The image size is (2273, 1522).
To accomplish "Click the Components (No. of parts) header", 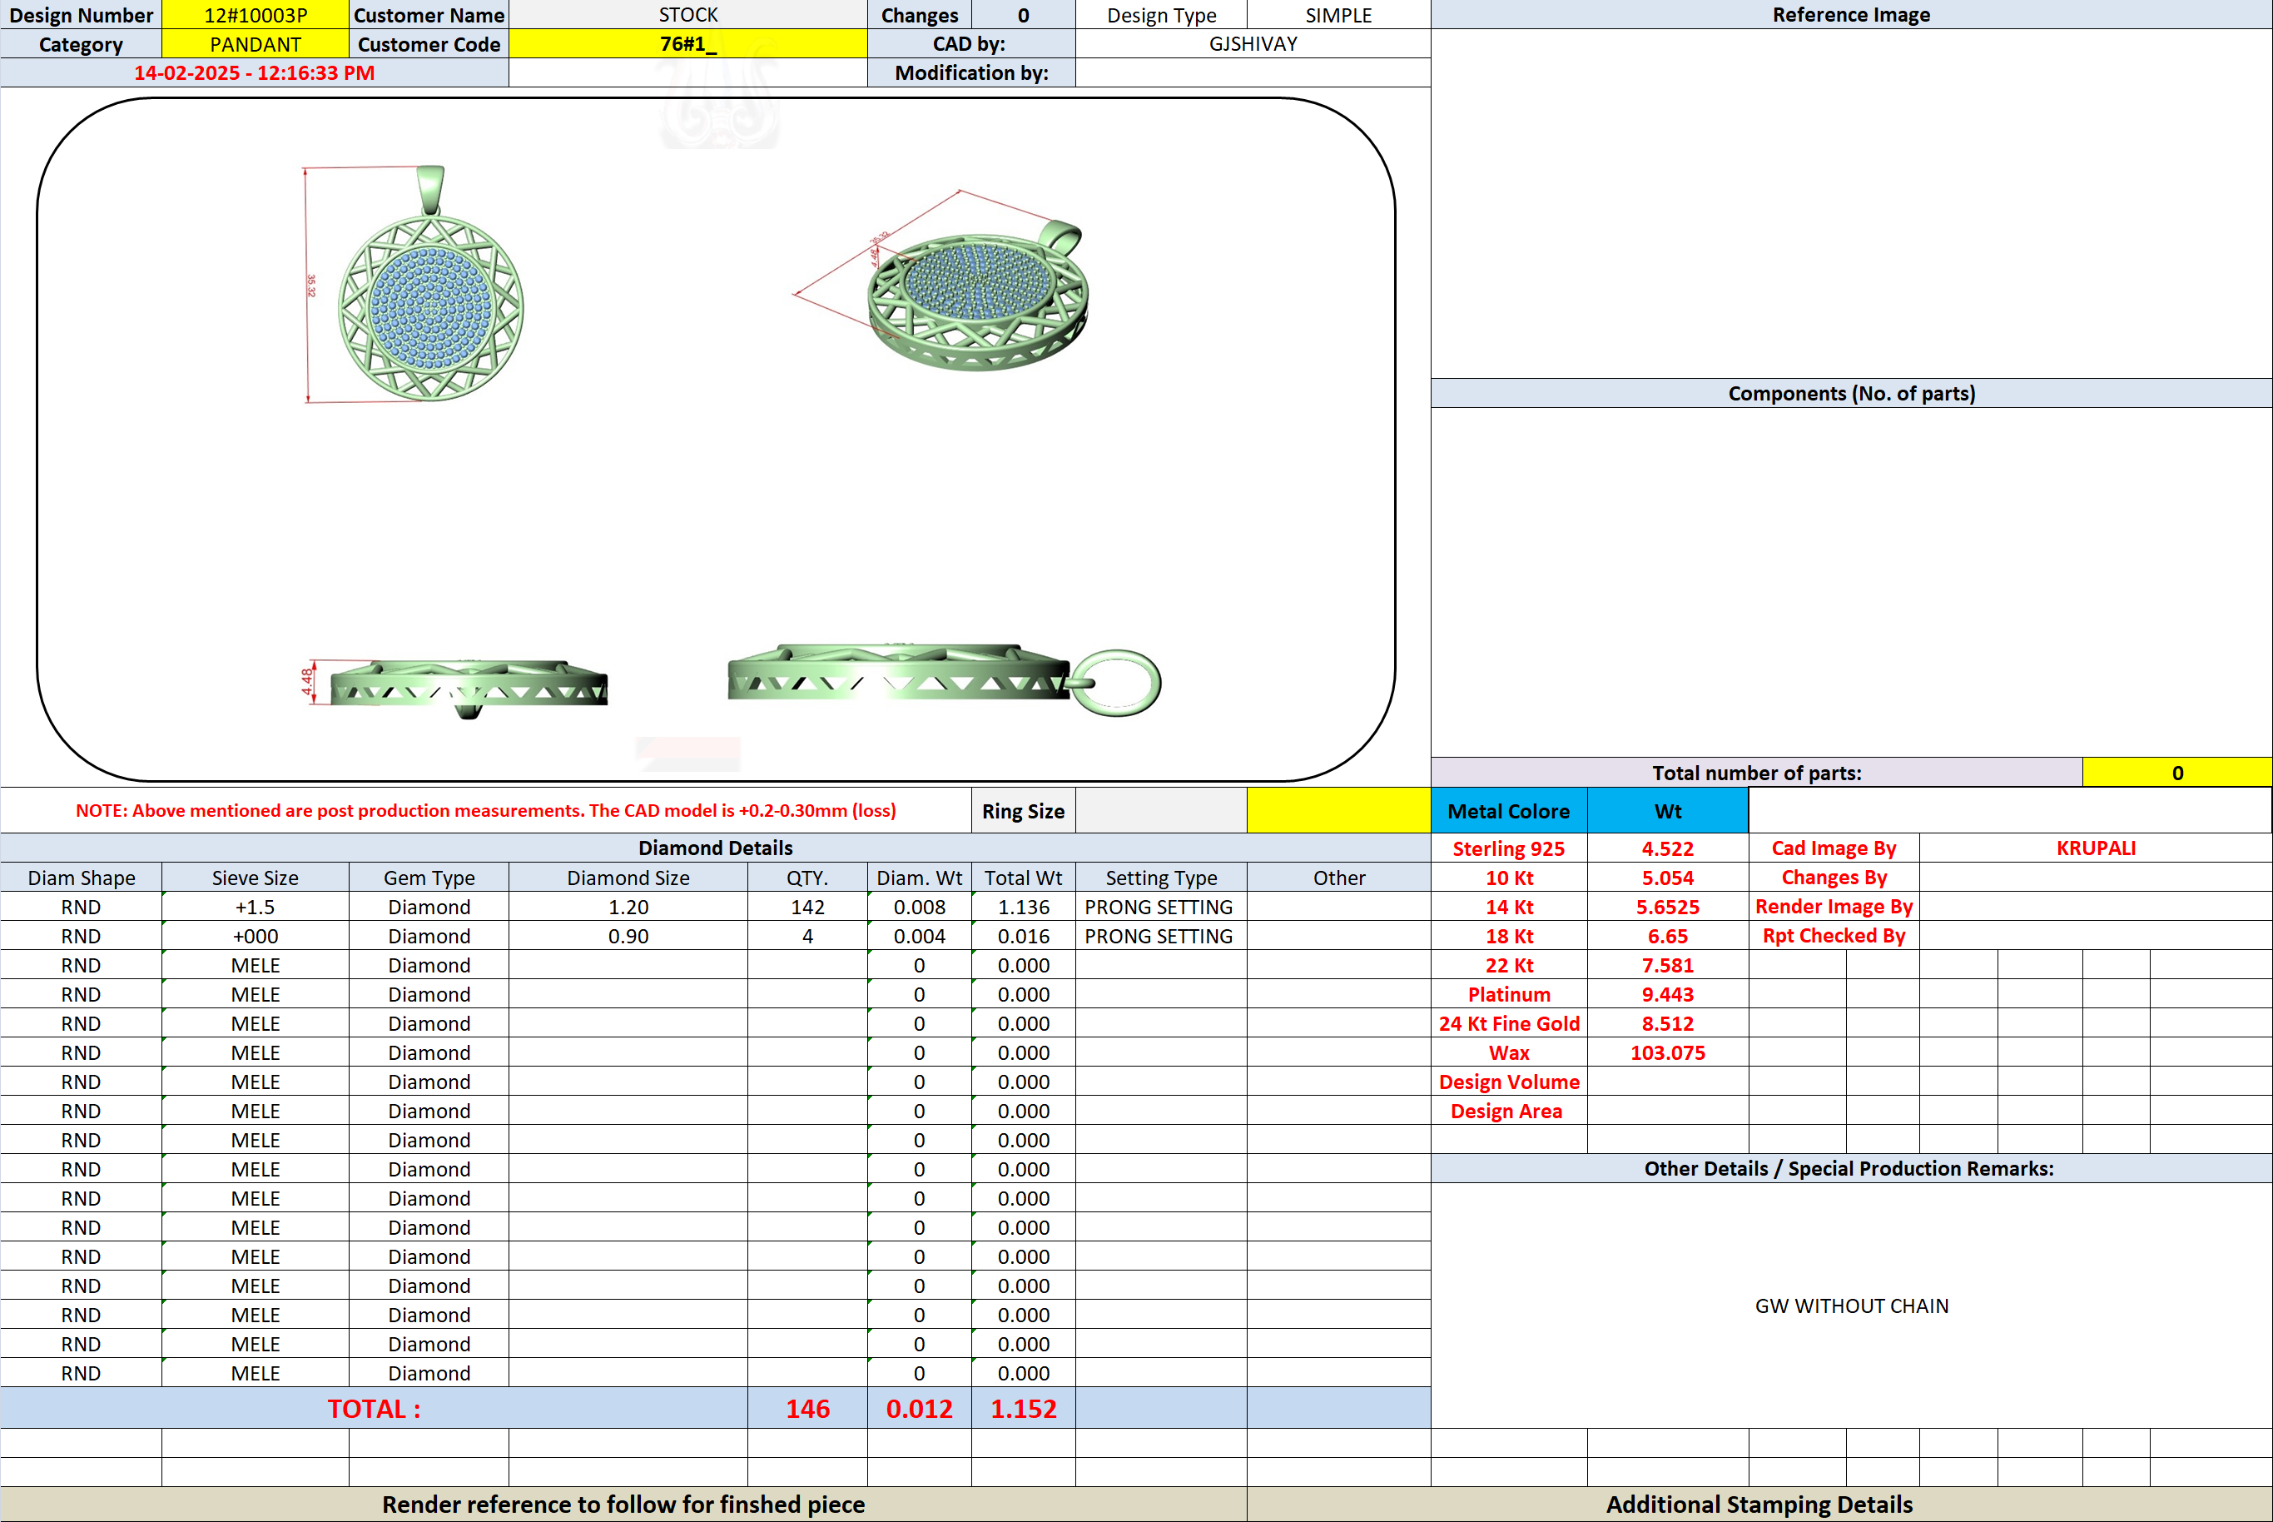I will tap(1851, 393).
